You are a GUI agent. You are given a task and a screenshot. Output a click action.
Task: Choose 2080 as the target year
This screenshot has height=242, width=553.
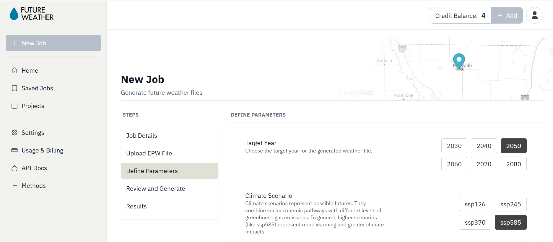[x=513, y=164]
